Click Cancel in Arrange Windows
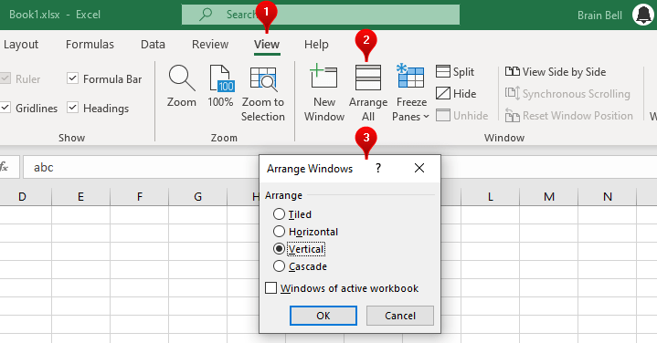 tap(399, 316)
